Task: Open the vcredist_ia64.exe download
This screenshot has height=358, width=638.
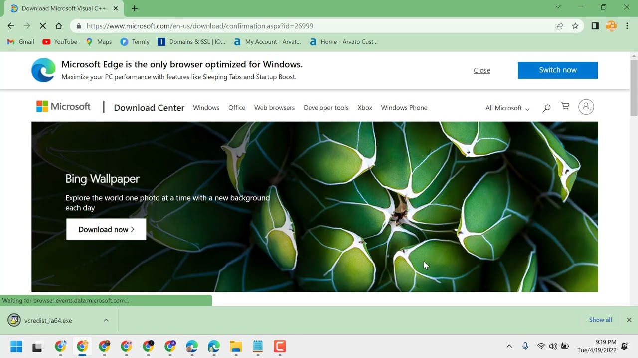Action: pos(48,321)
